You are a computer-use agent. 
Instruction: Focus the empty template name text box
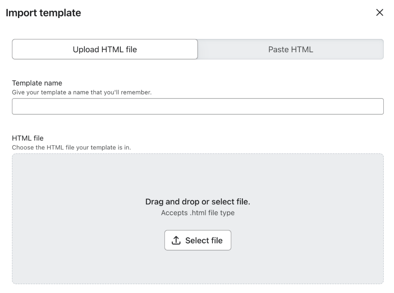(x=197, y=107)
